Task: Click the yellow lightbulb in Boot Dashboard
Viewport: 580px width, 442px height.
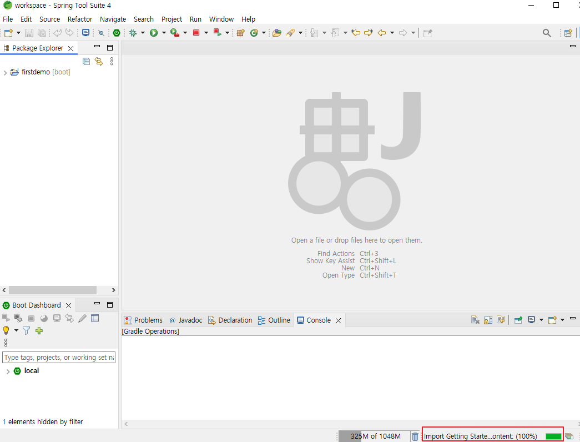Action: (x=6, y=330)
